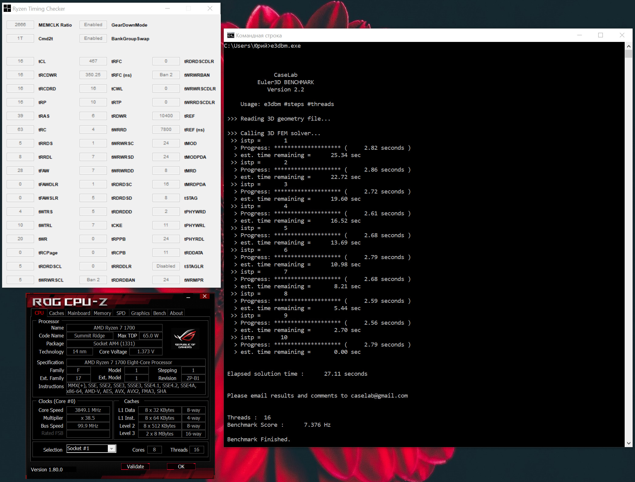The image size is (635, 482).
Task: Open the Mainboard tab
Action: pos(79,313)
